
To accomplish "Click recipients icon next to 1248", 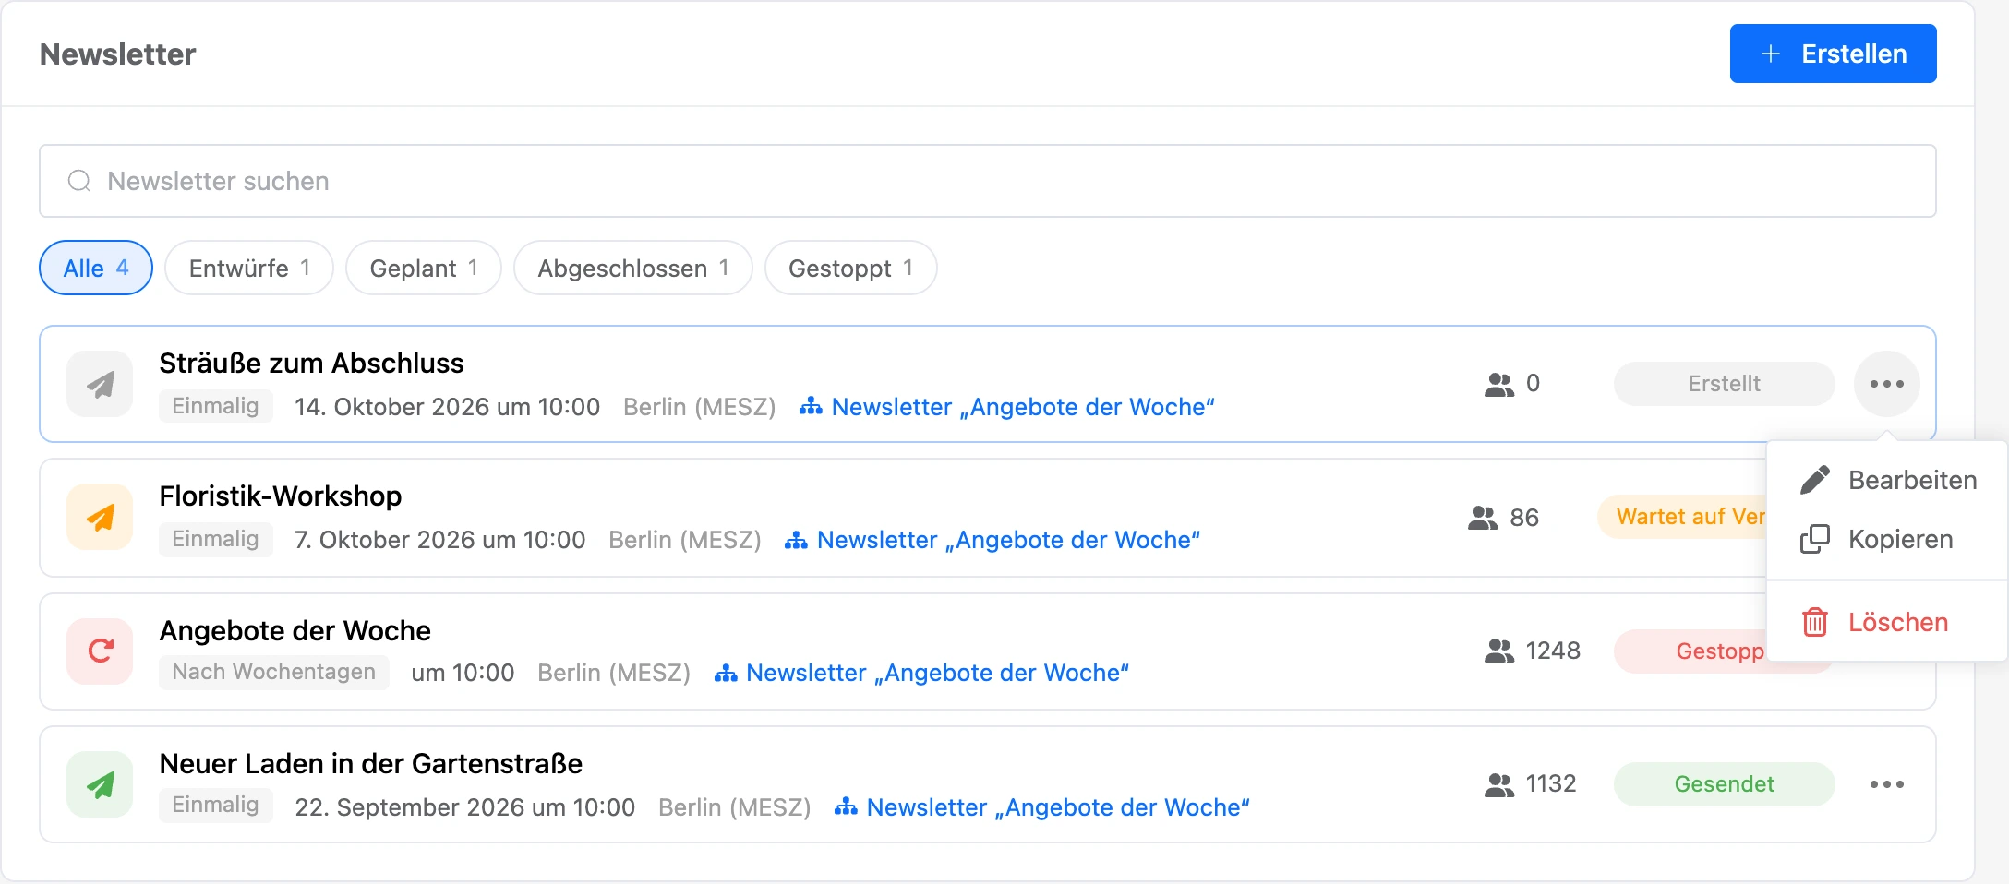I will click(1499, 651).
